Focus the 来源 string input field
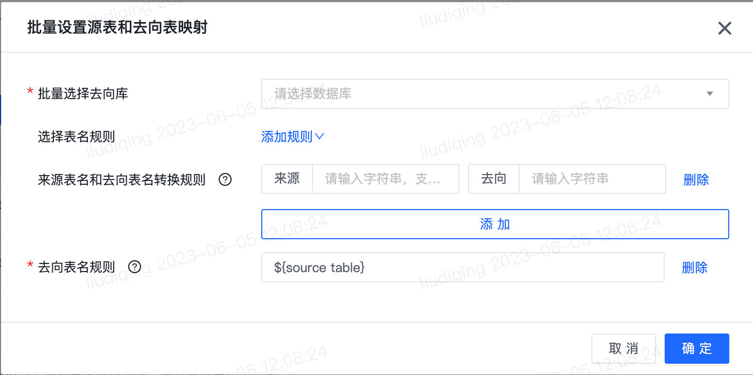 386,179
